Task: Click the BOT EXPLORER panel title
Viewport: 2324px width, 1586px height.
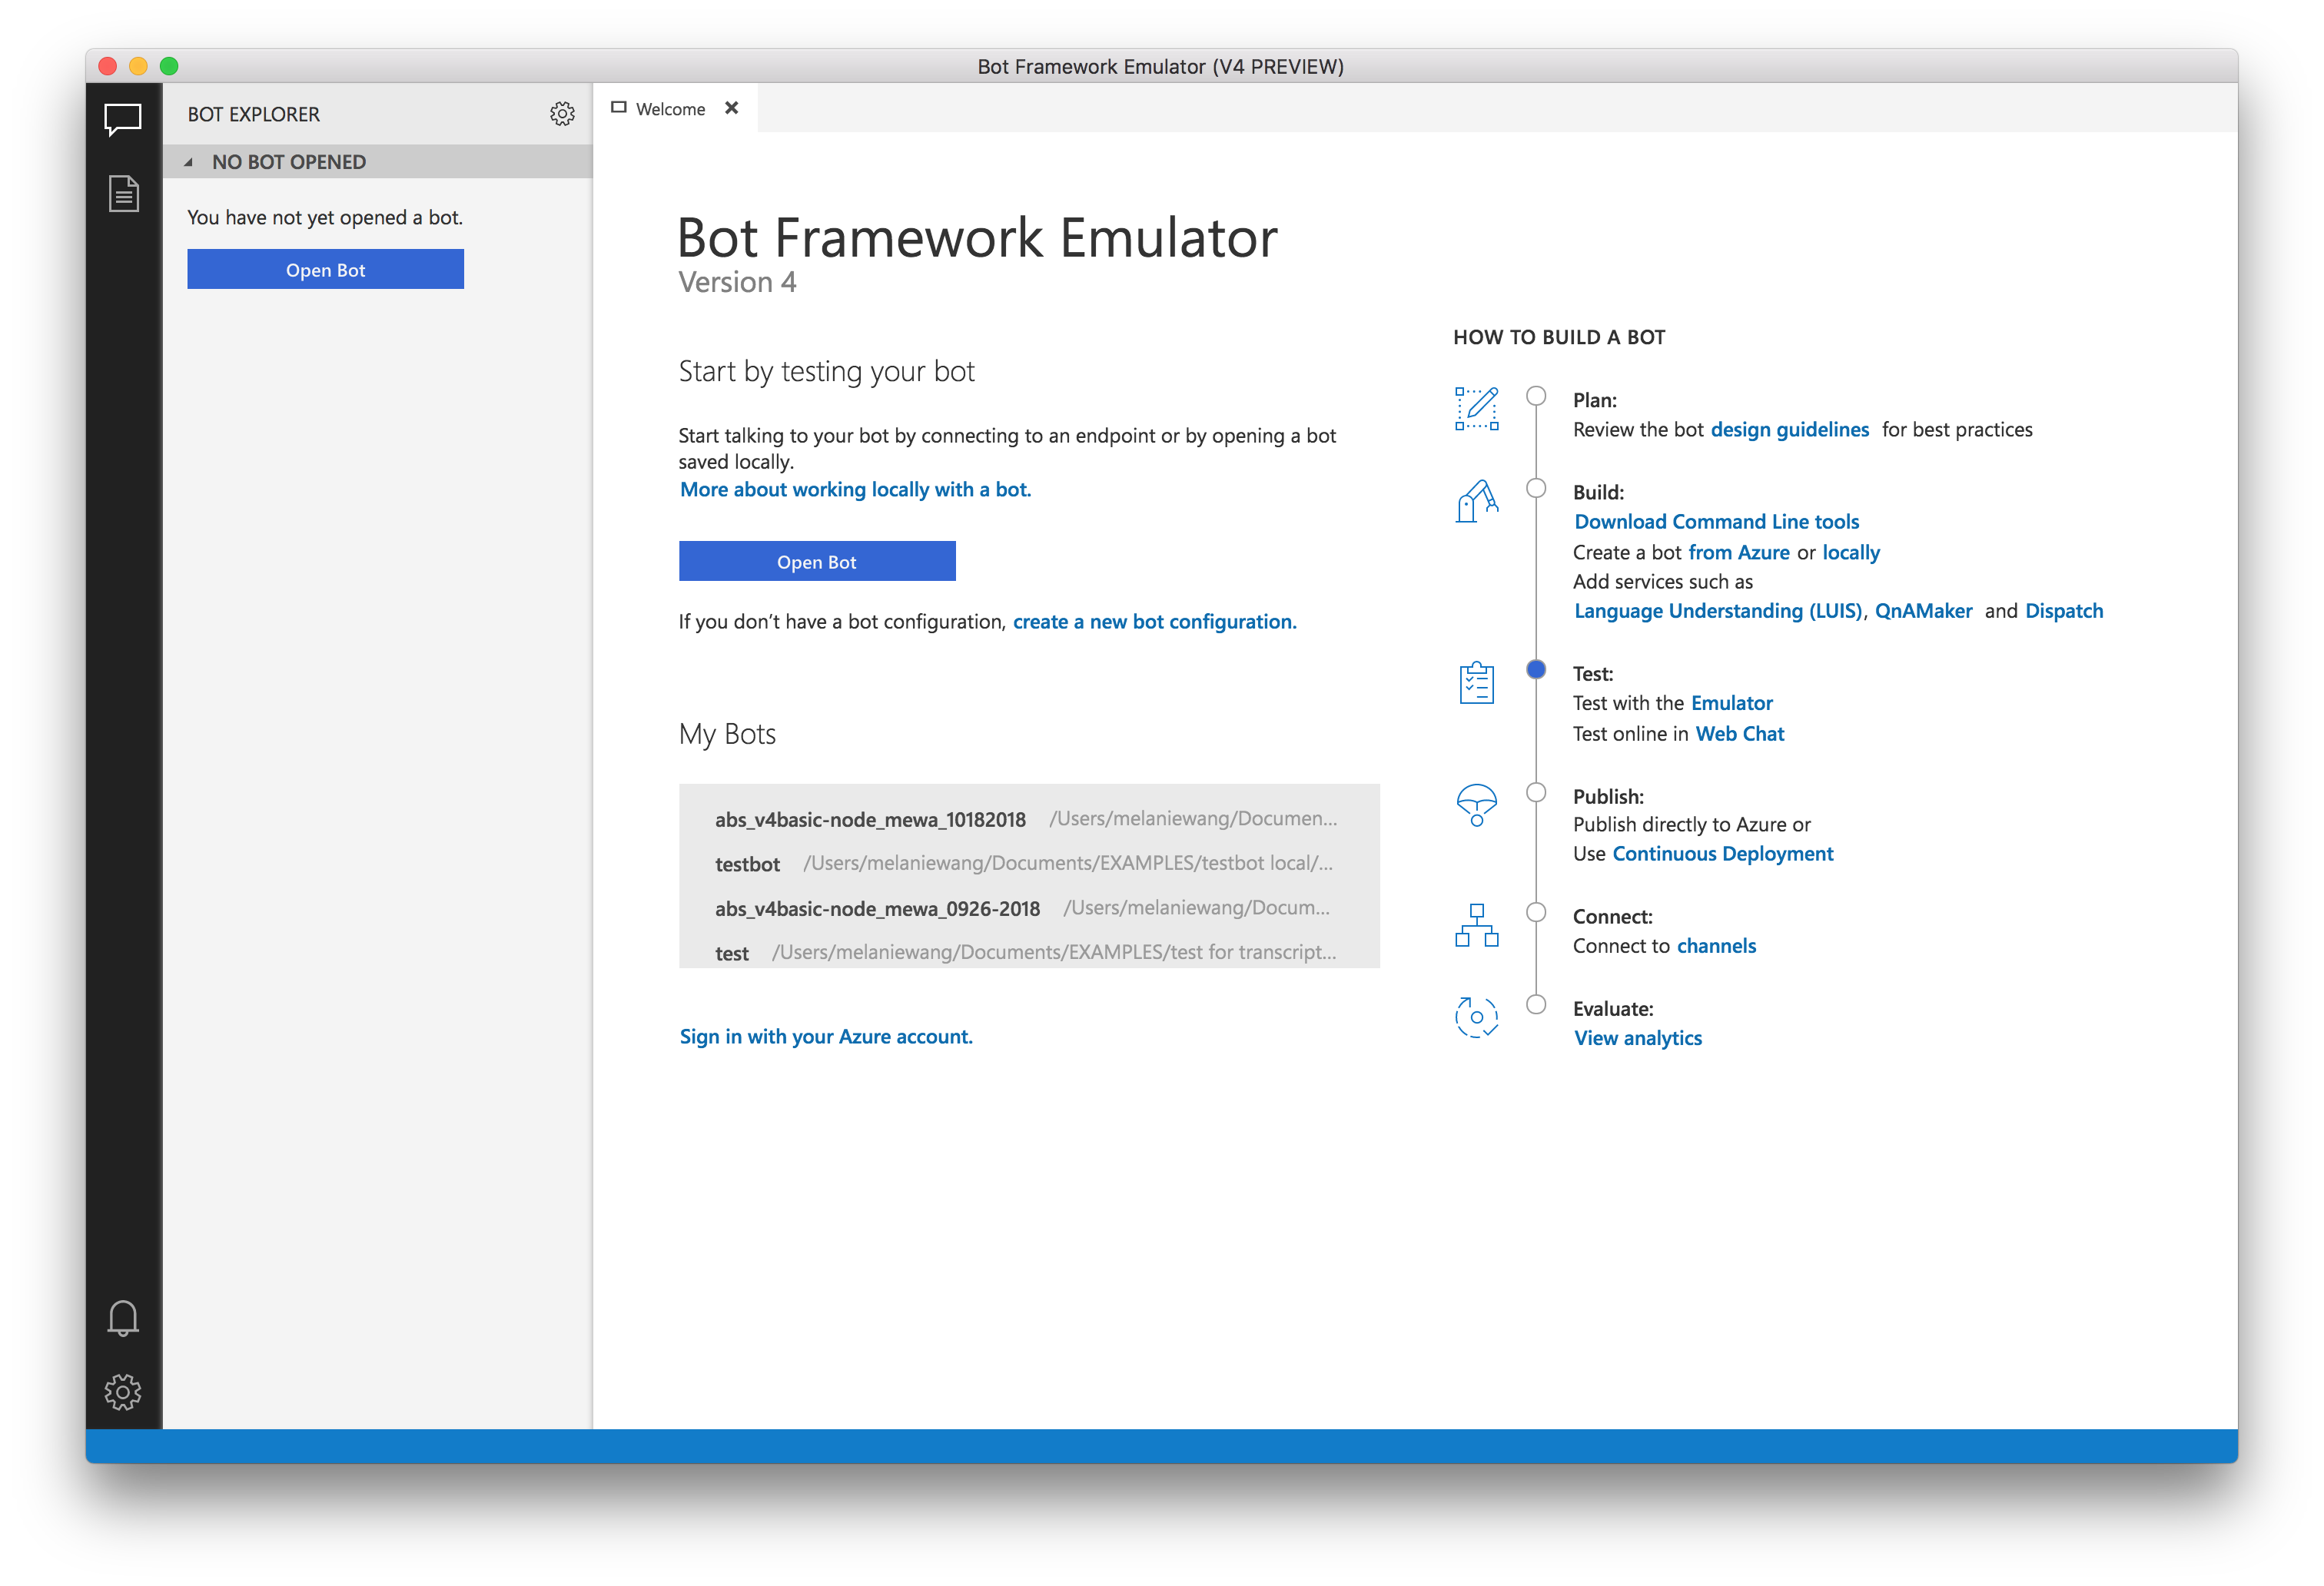Action: point(254,114)
